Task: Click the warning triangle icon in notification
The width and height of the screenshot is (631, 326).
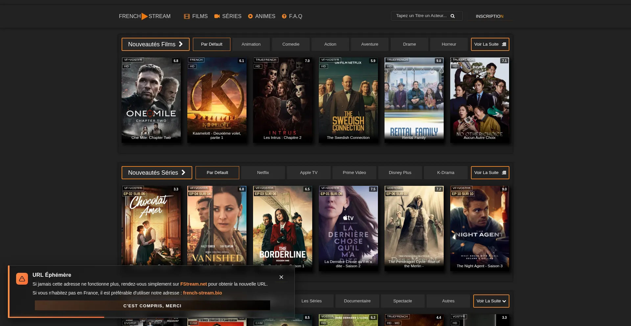Action: (22, 279)
